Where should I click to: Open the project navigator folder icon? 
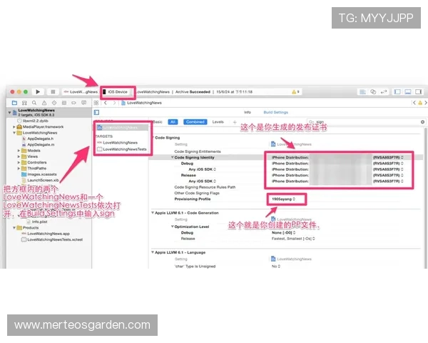pos(14,103)
